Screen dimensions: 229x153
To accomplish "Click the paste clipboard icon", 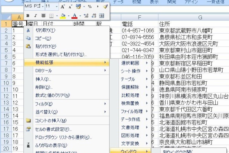I will click(28, 46).
